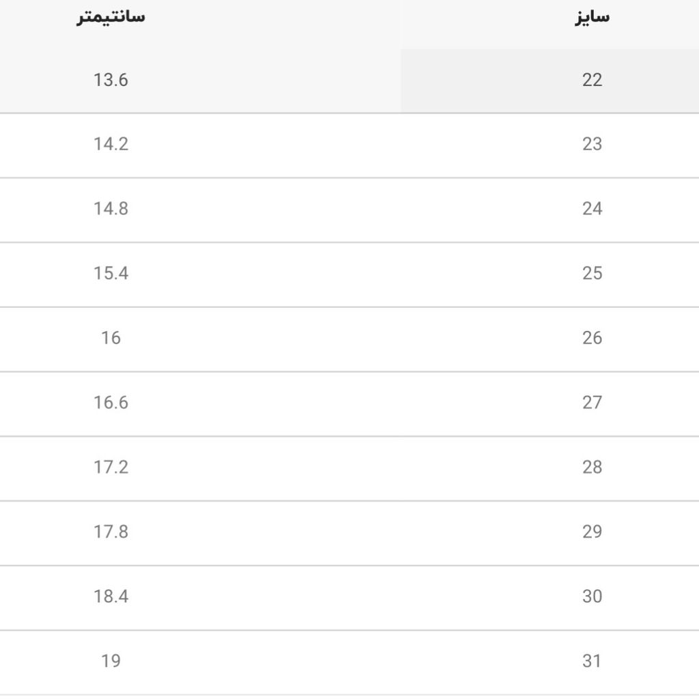Choose size 25 in the chart
The height and width of the screenshot is (699, 699).
(592, 274)
